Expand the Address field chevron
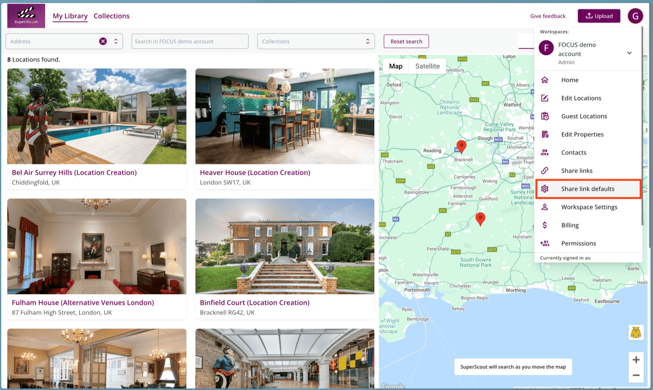Image resolution: width=653 pixels, height=390 pixels. (x=116, y=41)
